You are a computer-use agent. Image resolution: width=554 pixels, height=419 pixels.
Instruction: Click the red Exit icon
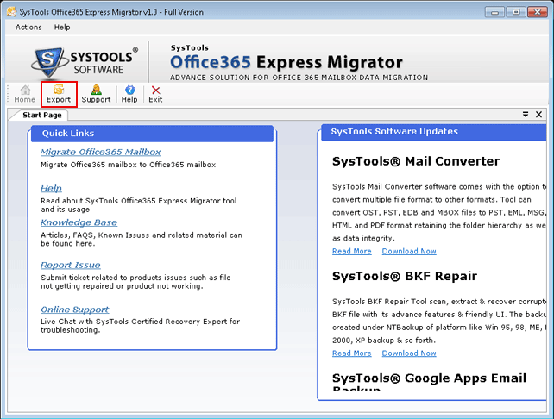[155, 94]
